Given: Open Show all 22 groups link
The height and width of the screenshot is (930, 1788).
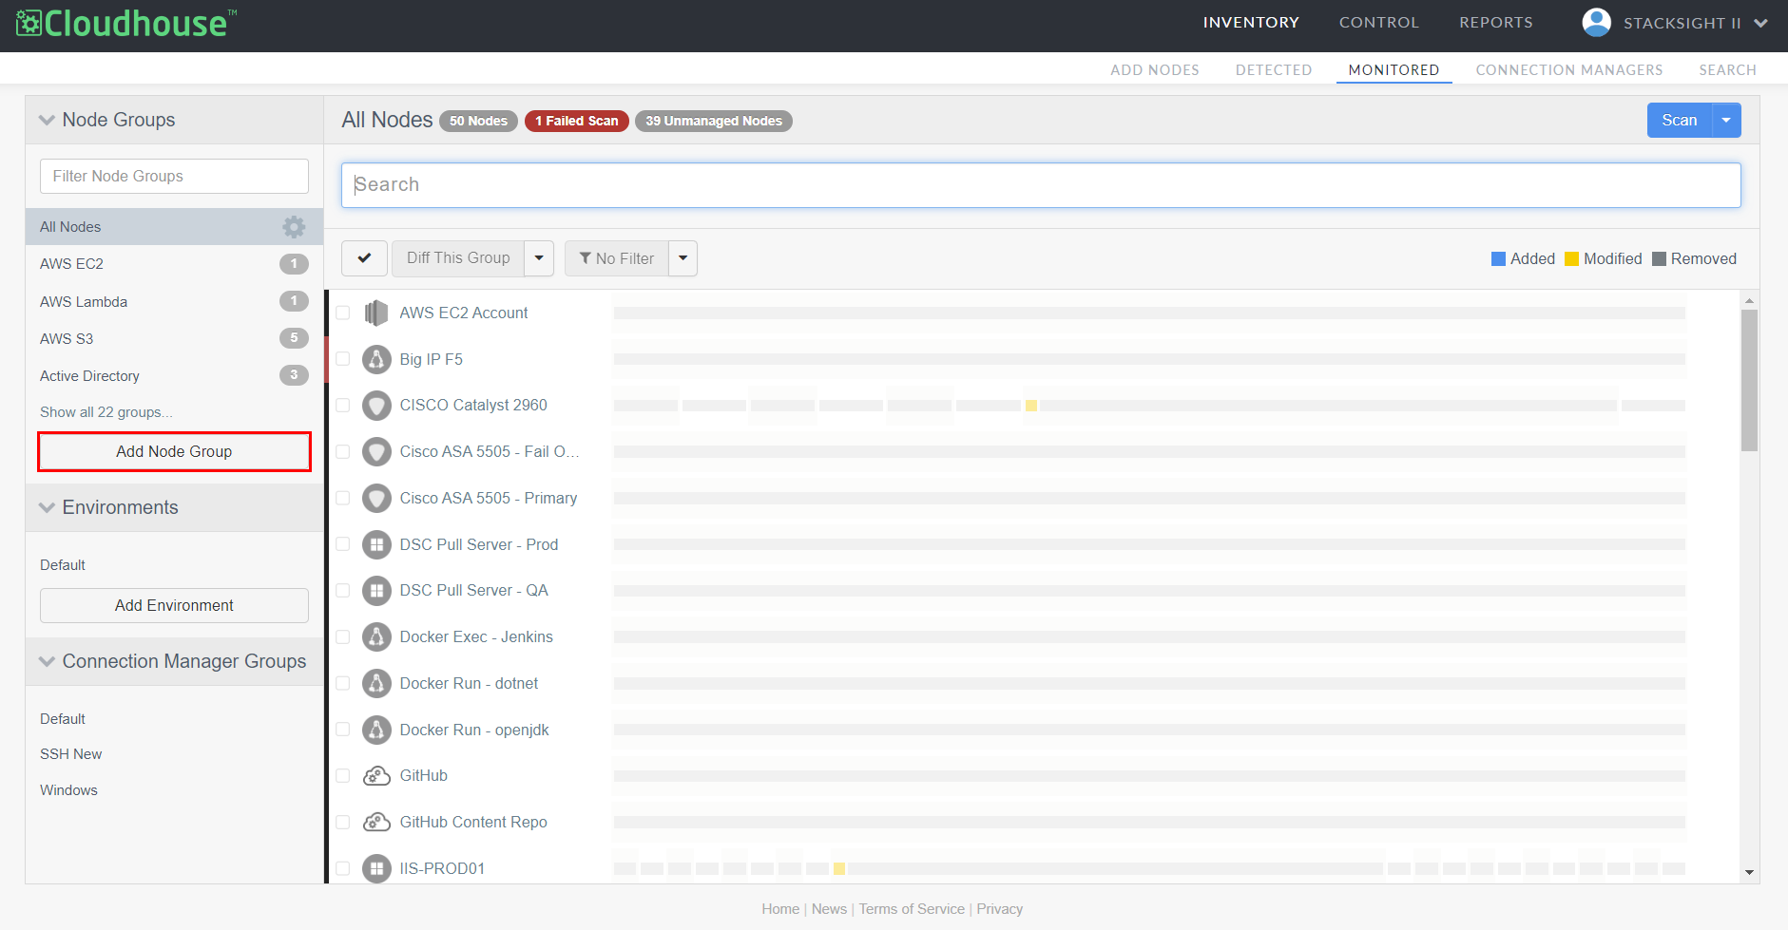Looking at the screenshot, I should [106, 412].
